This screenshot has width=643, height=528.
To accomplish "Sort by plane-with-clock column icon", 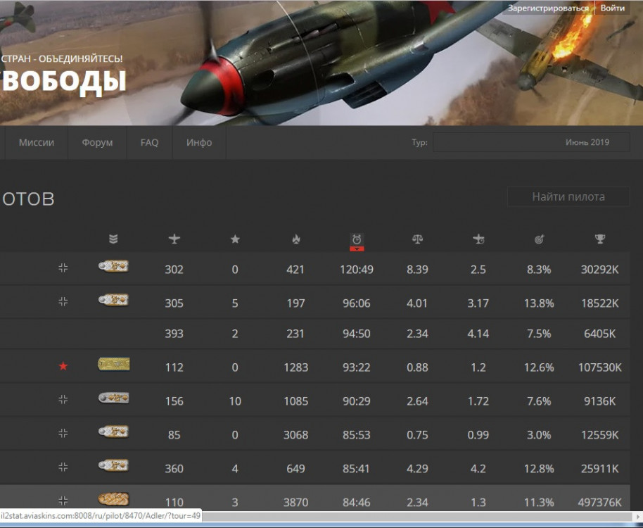I will pyautogui.click(x=478, y=239).
